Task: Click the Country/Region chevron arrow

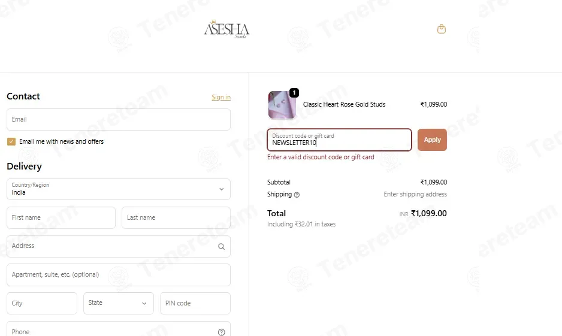Action: pos(222,189)
